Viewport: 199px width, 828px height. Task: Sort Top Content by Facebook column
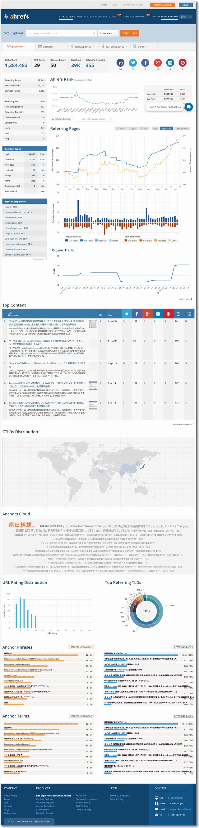pyautogui.click(x=137, y=314)
